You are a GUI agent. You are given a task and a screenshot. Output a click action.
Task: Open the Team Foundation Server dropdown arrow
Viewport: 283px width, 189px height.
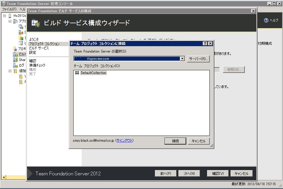point(182,59)
